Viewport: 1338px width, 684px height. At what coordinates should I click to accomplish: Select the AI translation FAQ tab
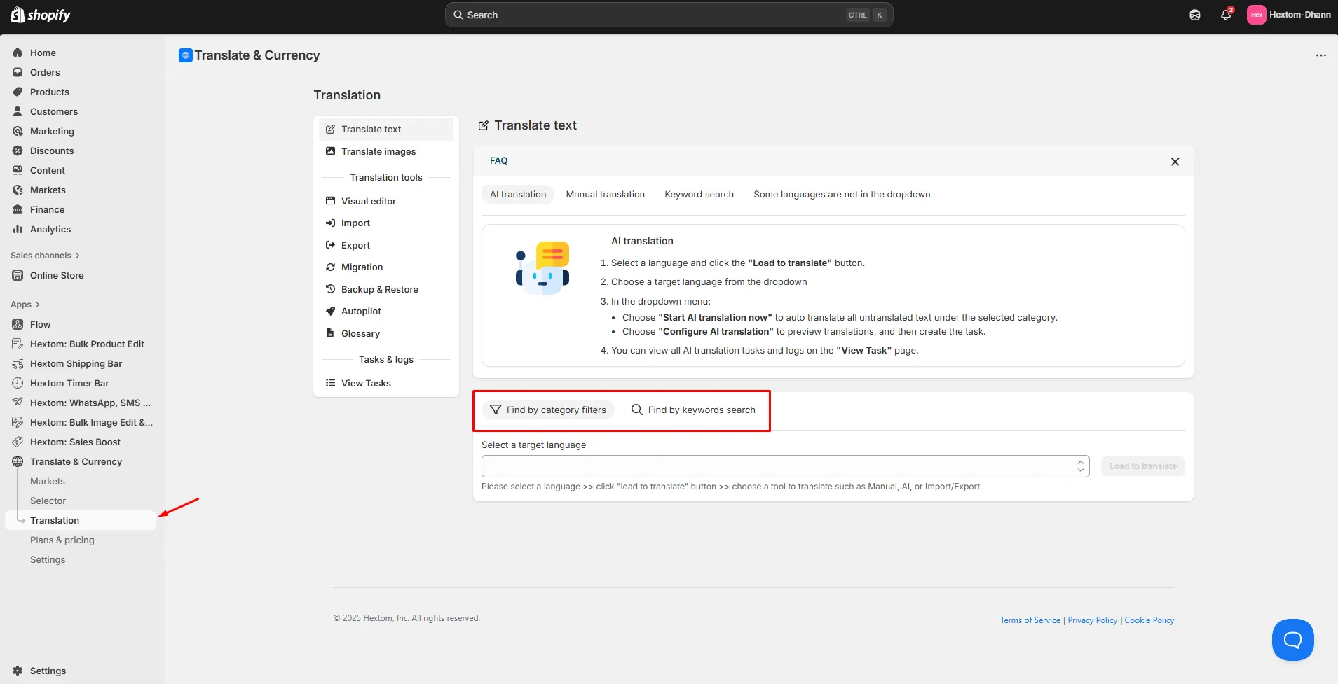518,195
